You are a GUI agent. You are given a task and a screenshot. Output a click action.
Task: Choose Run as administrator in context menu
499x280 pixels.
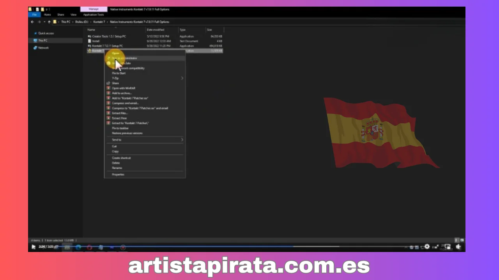(x=145, y=58)
